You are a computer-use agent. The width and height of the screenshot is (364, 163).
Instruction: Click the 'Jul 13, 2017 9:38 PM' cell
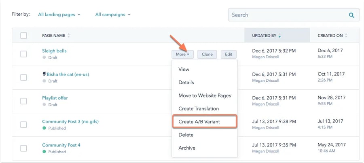click(x=274, y=121)
